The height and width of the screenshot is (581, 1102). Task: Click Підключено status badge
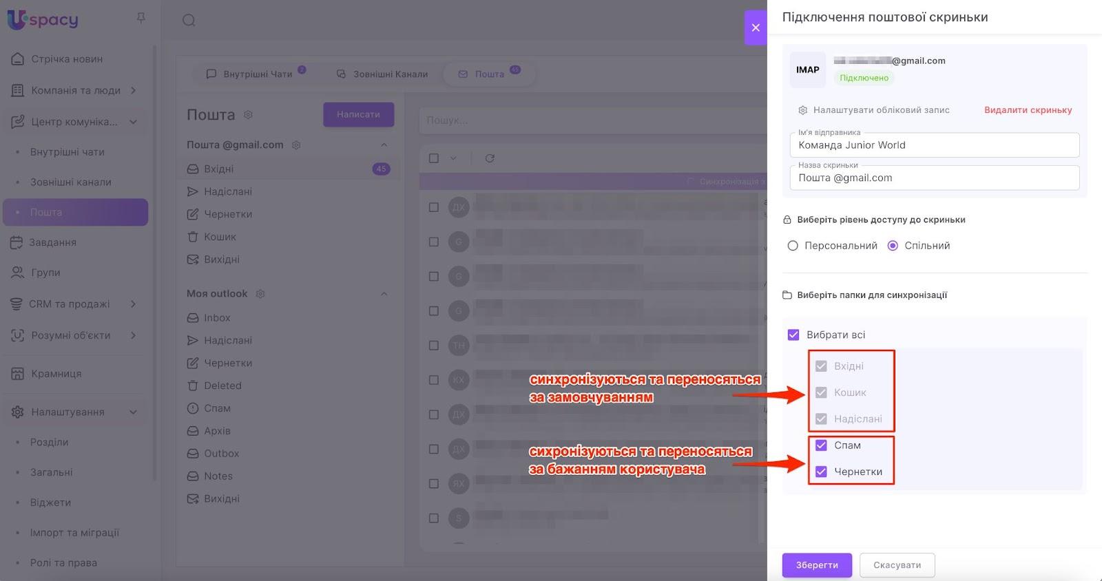point(864,78)
